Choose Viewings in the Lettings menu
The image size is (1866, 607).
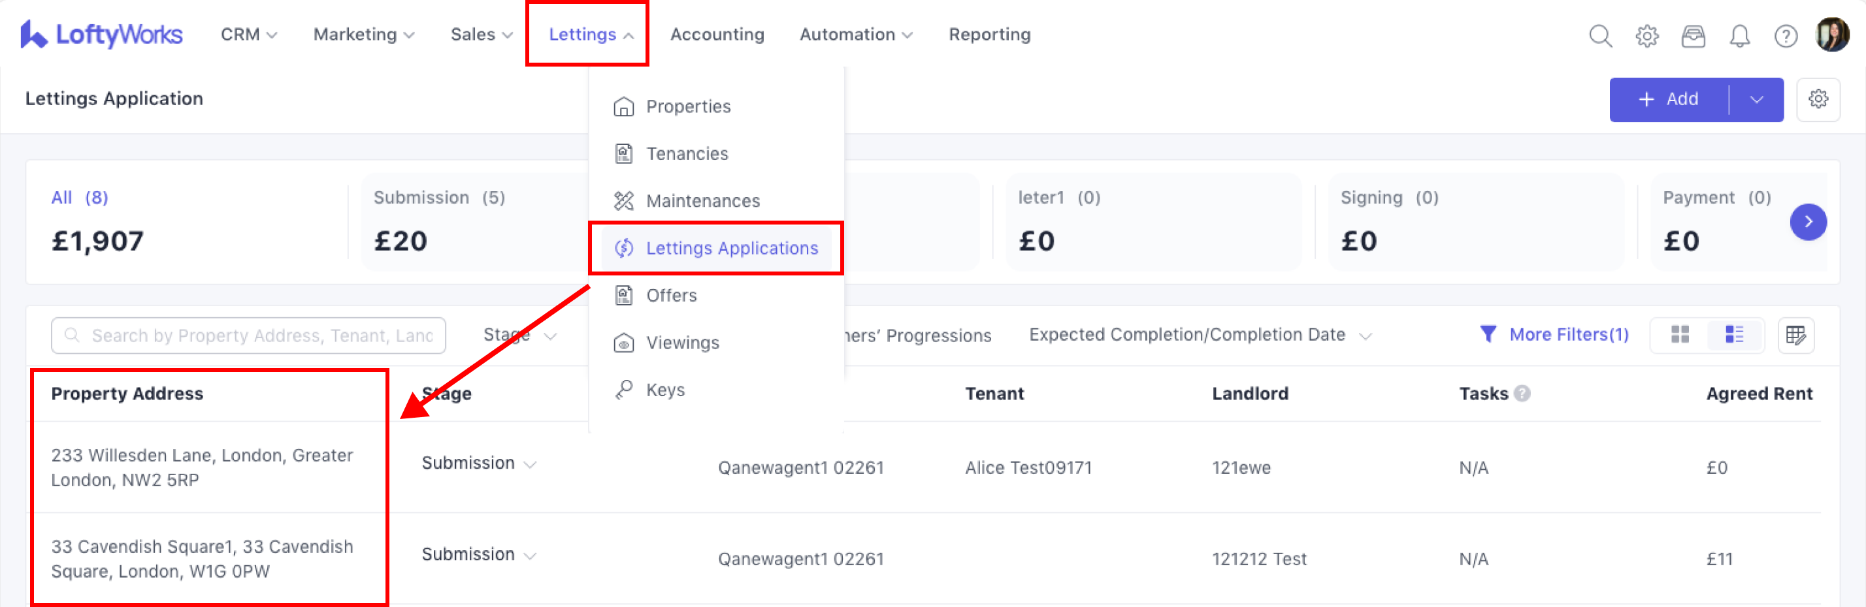point(681,342)
